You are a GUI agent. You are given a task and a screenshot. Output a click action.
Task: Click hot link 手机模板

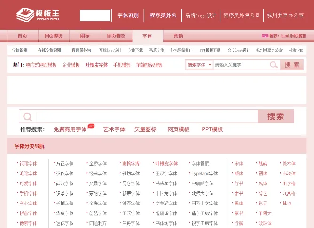tap(122, 65)
